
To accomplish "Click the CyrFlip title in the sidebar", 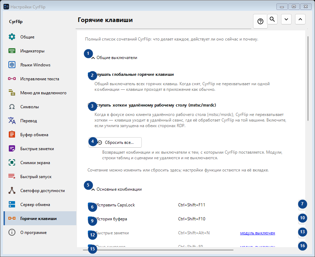I will [16, 22].
